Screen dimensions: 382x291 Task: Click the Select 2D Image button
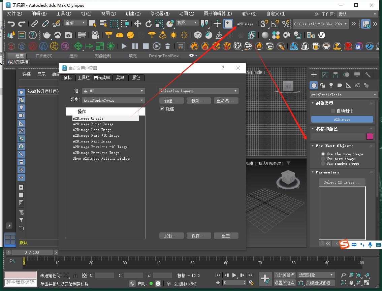point(342,182)
